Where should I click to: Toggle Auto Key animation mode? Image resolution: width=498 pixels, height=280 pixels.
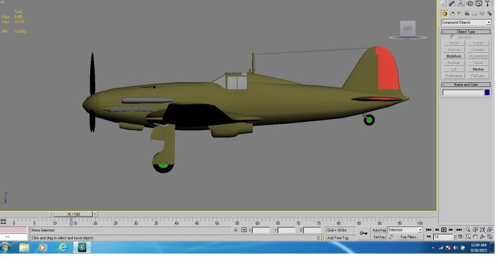tap(379, 230)
